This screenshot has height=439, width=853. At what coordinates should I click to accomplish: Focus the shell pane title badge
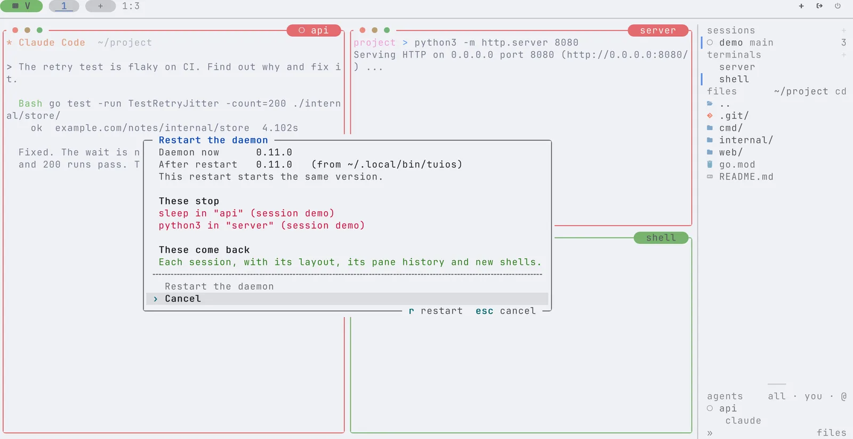coord(661,238)
